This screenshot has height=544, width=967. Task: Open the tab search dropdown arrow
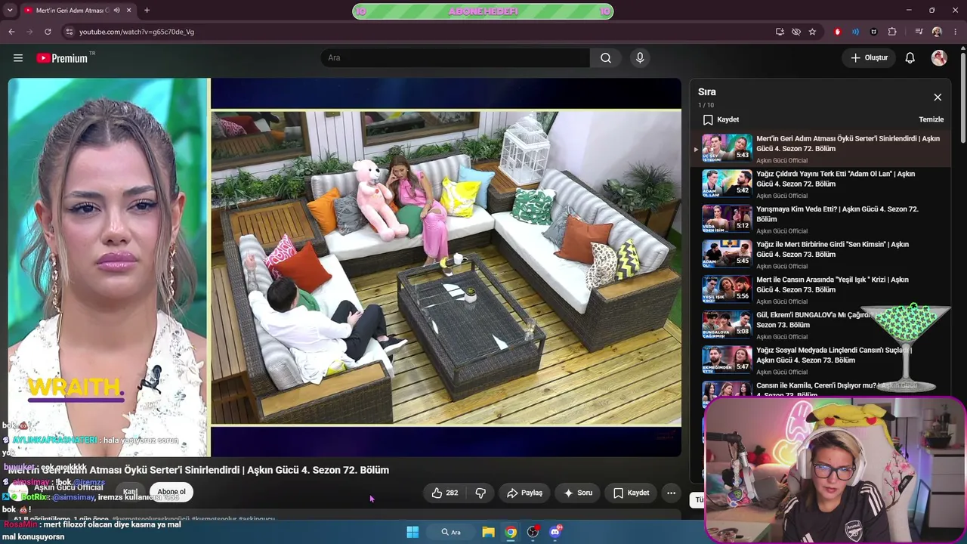click(x=11, y=11)
